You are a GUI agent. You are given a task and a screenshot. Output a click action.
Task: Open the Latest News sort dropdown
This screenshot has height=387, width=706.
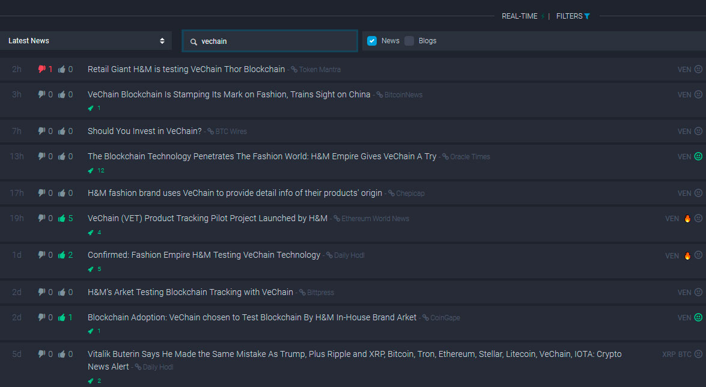click(85, 40)
